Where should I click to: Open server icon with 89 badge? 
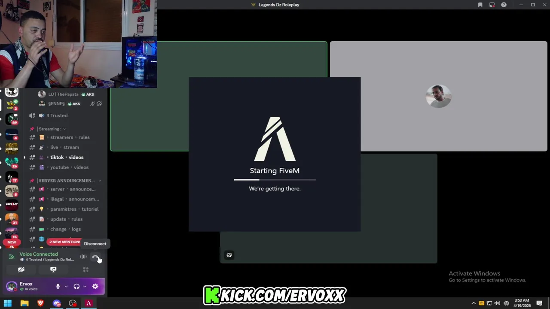click(x=12, y=118)
